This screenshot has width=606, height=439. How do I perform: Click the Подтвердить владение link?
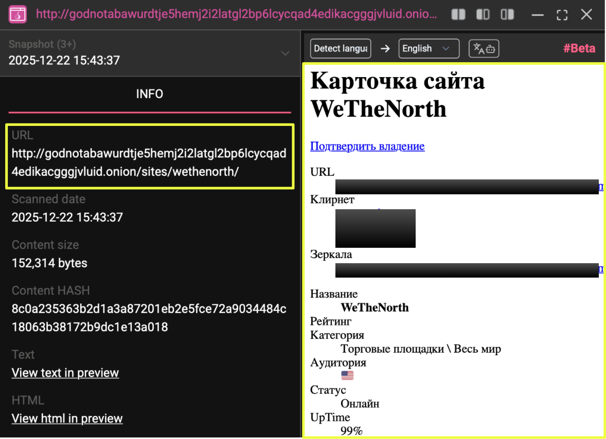[x=367, y=147]
